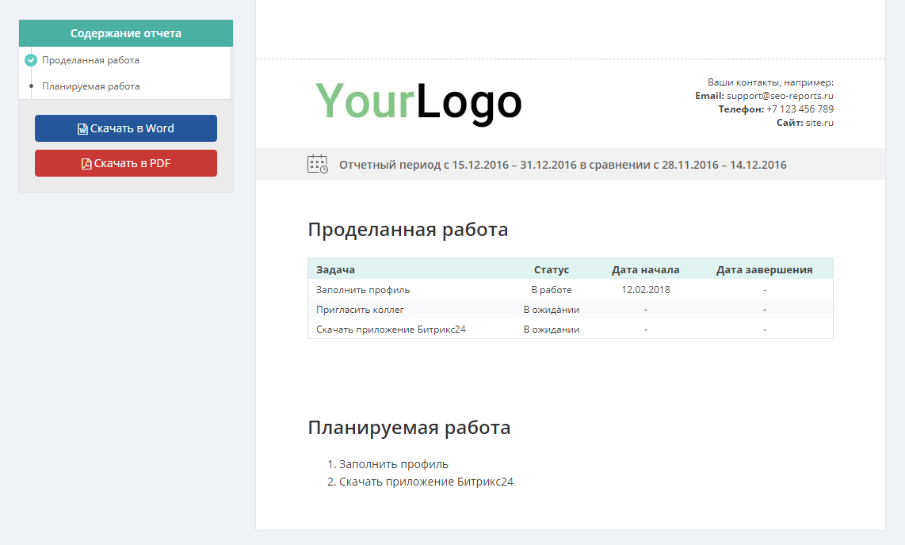Click the start date 12.02.2018 cell
Viewport: 905px width, 545px height.
click(645, 289)
